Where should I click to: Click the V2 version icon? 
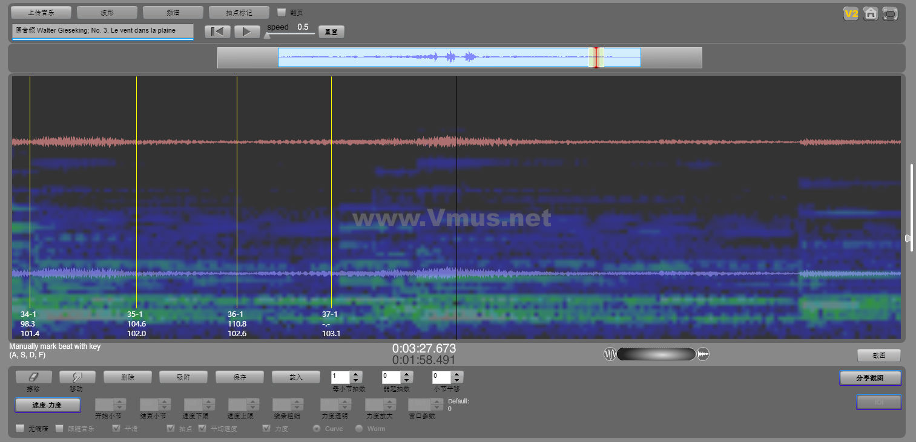(x=851, y=14)
